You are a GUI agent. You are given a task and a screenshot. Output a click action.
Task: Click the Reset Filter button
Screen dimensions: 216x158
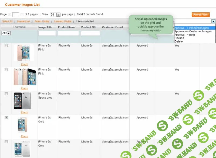(x=200, y=15)
